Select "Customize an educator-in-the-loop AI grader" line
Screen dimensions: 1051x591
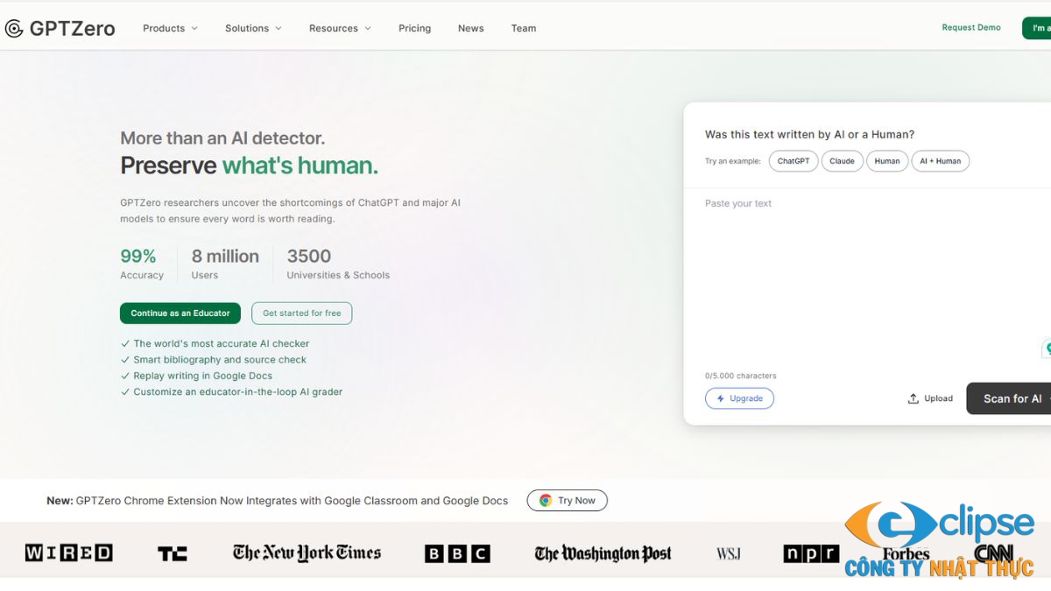point(238,392)
